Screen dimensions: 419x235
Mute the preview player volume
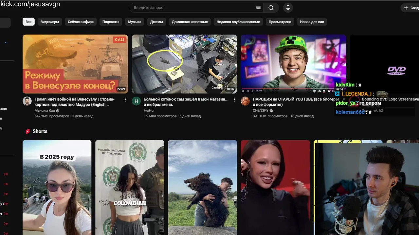252,91
